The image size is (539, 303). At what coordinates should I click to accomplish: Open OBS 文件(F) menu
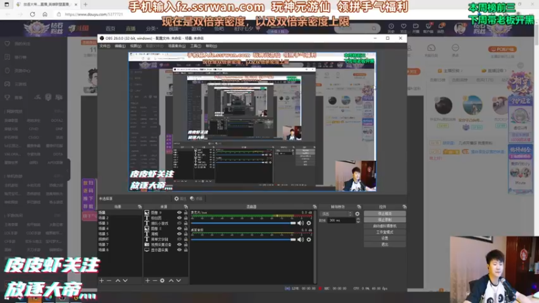(105, 46)
